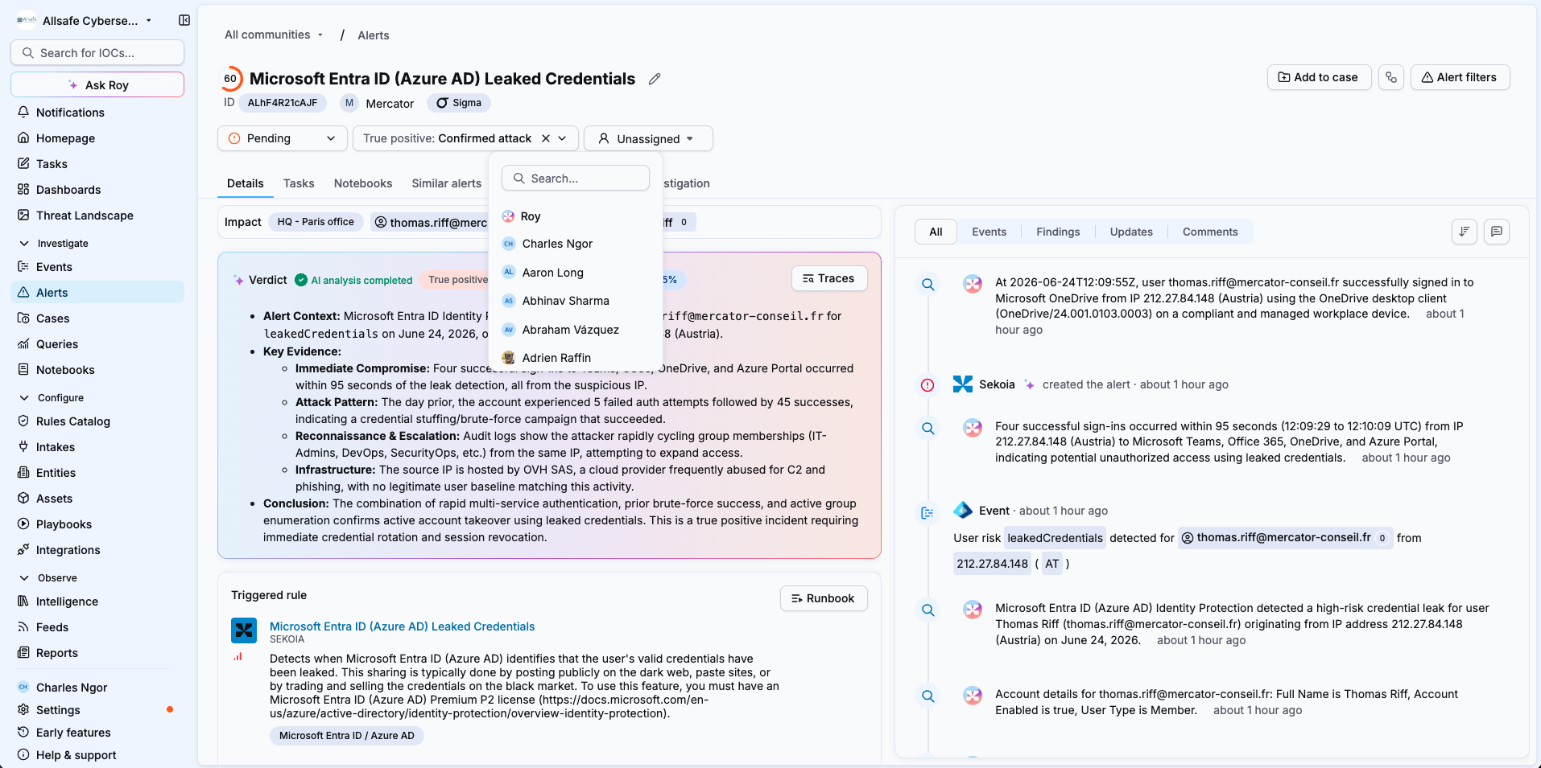Switch to Similar alerts tab
This screenshot has height=768, width=1541.
pyautogui.click(x=446, y=183)
